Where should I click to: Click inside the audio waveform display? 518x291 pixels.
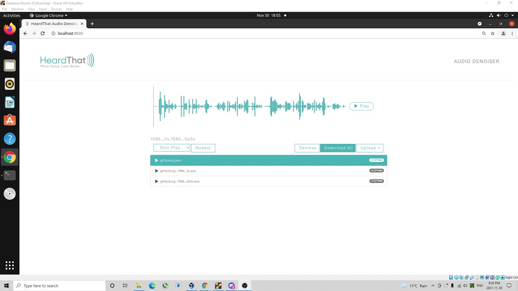250,106
